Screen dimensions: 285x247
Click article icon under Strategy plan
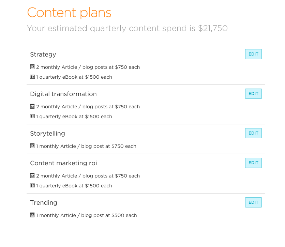coord(32,67)
